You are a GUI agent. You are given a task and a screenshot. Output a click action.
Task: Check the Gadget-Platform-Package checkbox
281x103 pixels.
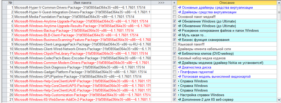point(174,72)
